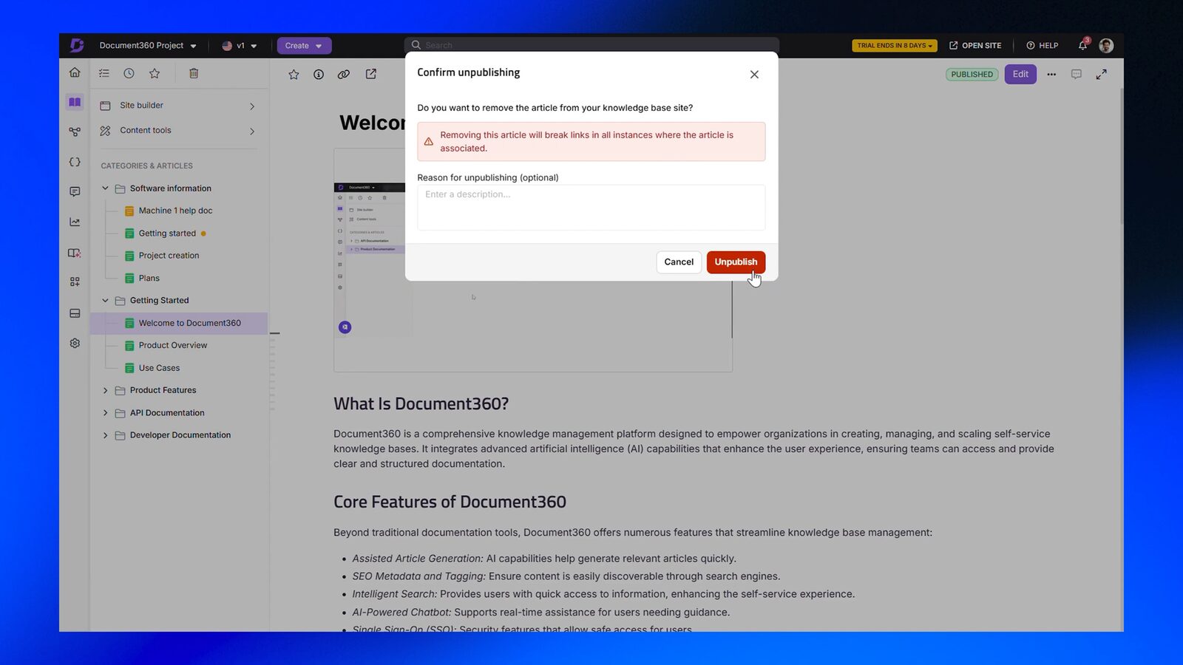Open the more options ellipsis menu
1183x665 pixels.
[1051, 74]
